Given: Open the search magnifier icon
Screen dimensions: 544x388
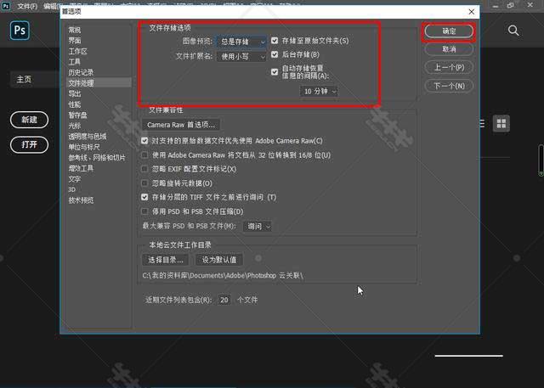Looking at the screenshot, I should tap(513, 31).
